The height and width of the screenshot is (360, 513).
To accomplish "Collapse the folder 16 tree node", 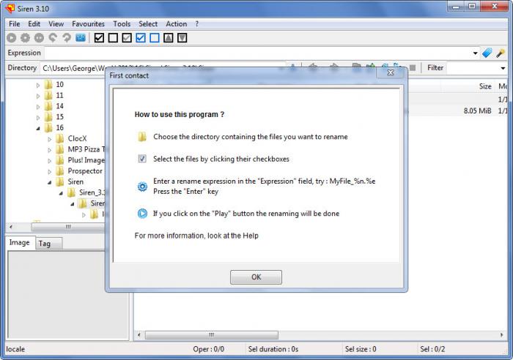I will point(38,128).
